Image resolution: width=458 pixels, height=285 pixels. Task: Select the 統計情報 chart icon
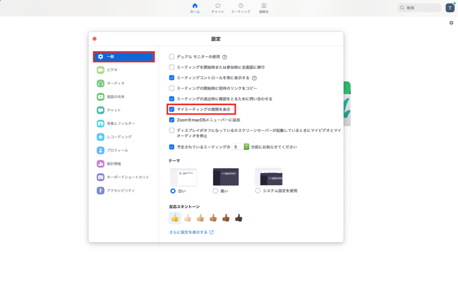pyautogui.click(x=101, y=164)
